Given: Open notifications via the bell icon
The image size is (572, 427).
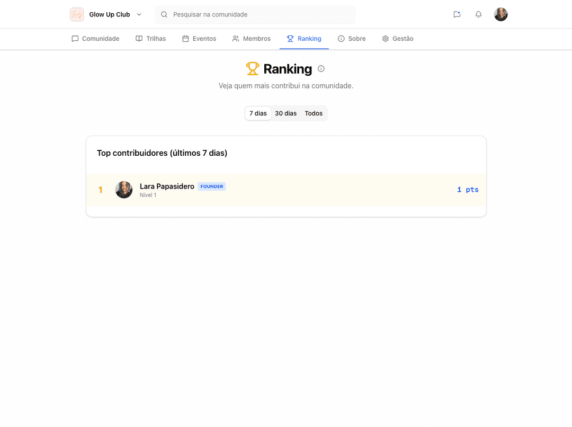Looking at the screenshot, I should [x=478, y=14].
